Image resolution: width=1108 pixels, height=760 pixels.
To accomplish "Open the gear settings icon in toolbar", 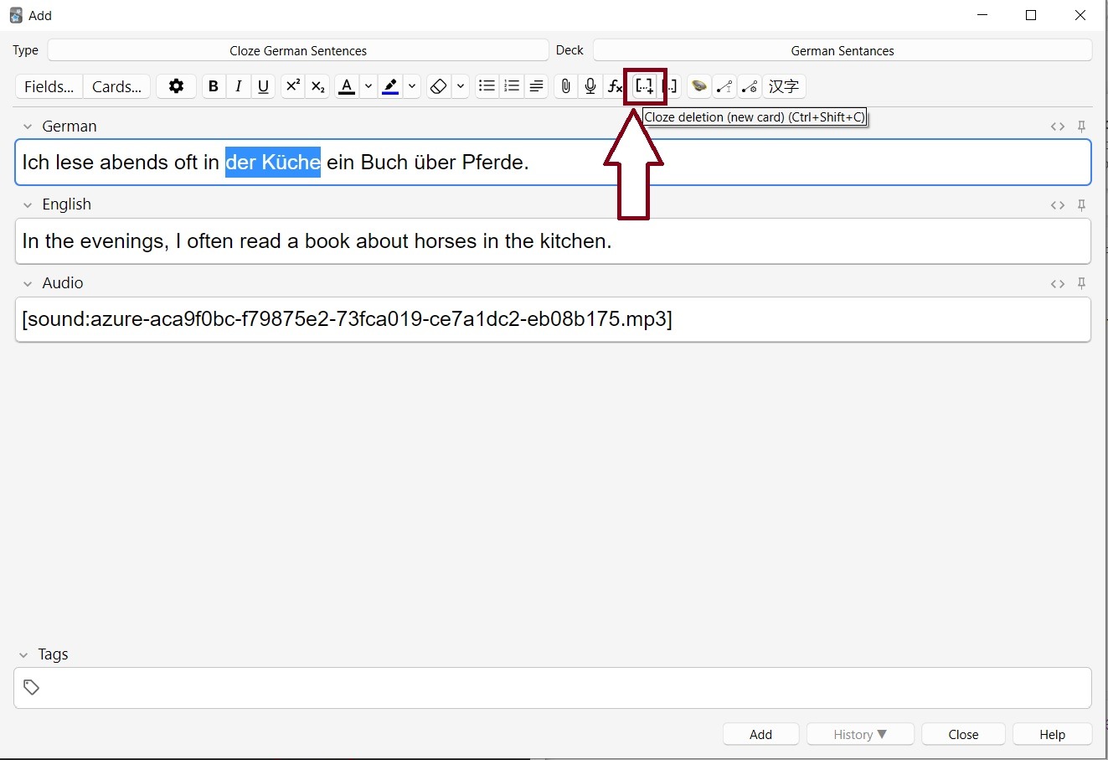I will point(176,86).
